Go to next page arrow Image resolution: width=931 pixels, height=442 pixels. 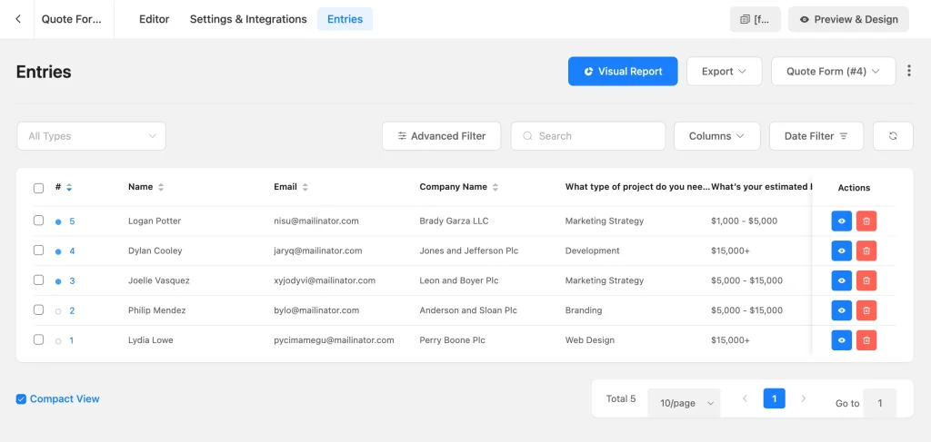point(804,398)
